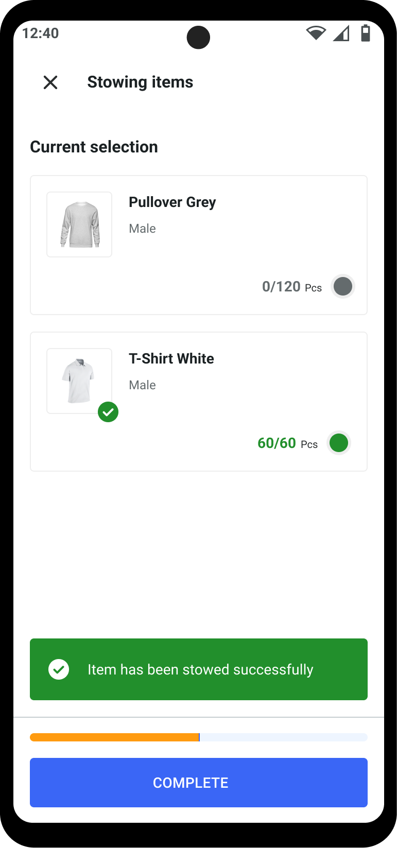Tap the Wi-Fi status icon
397x848 pixels.
[x=316, y=33]
